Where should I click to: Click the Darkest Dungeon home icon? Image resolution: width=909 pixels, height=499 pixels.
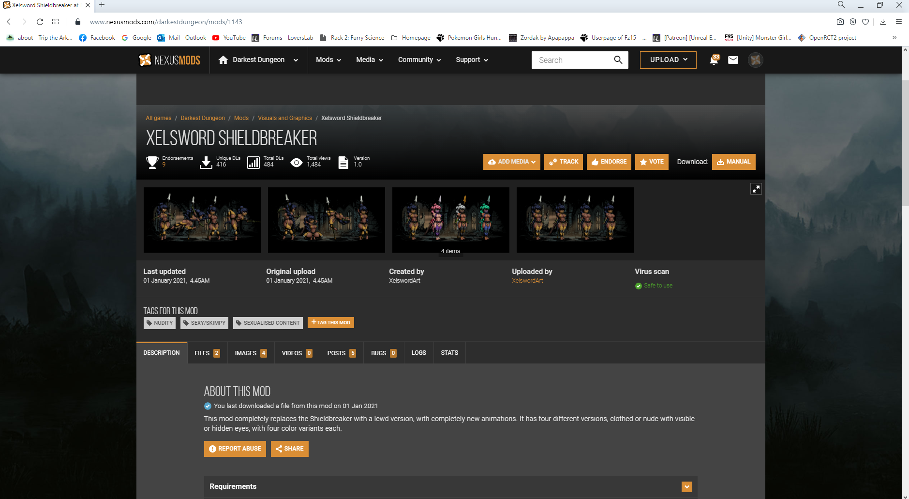click(x=223, y=60)
